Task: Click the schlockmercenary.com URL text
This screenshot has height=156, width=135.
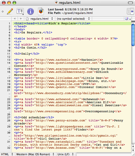Action: click(64, 72)
